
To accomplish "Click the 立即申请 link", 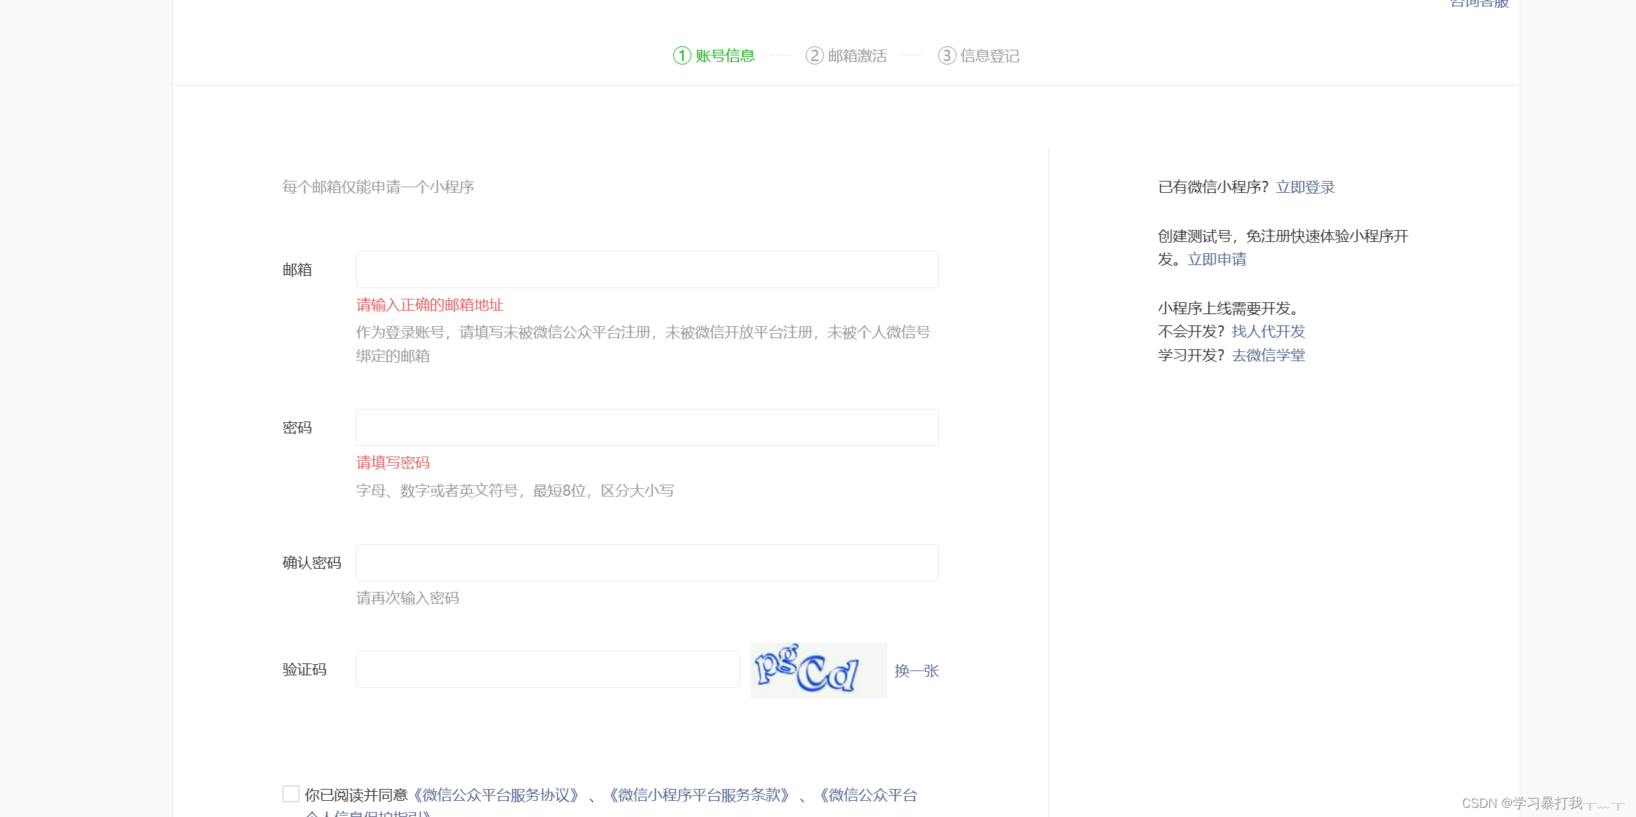I will (x=1217, y=259).
